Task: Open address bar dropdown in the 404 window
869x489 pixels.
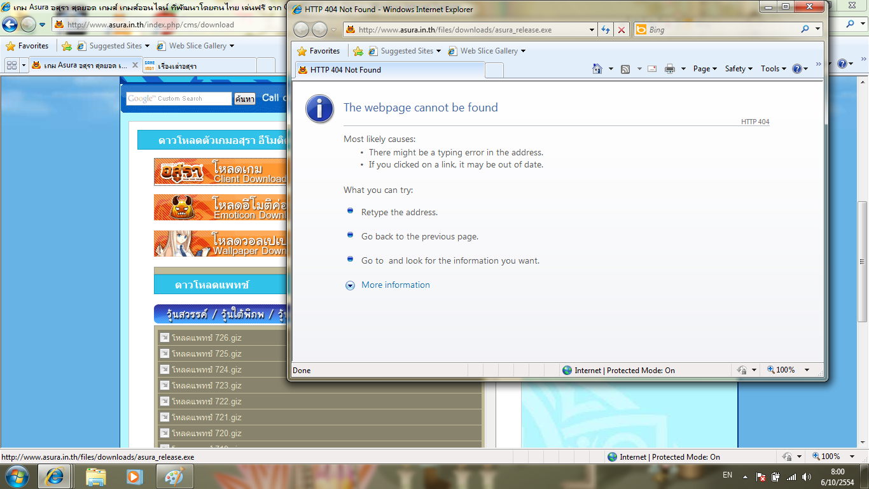Action: (592, 29)
